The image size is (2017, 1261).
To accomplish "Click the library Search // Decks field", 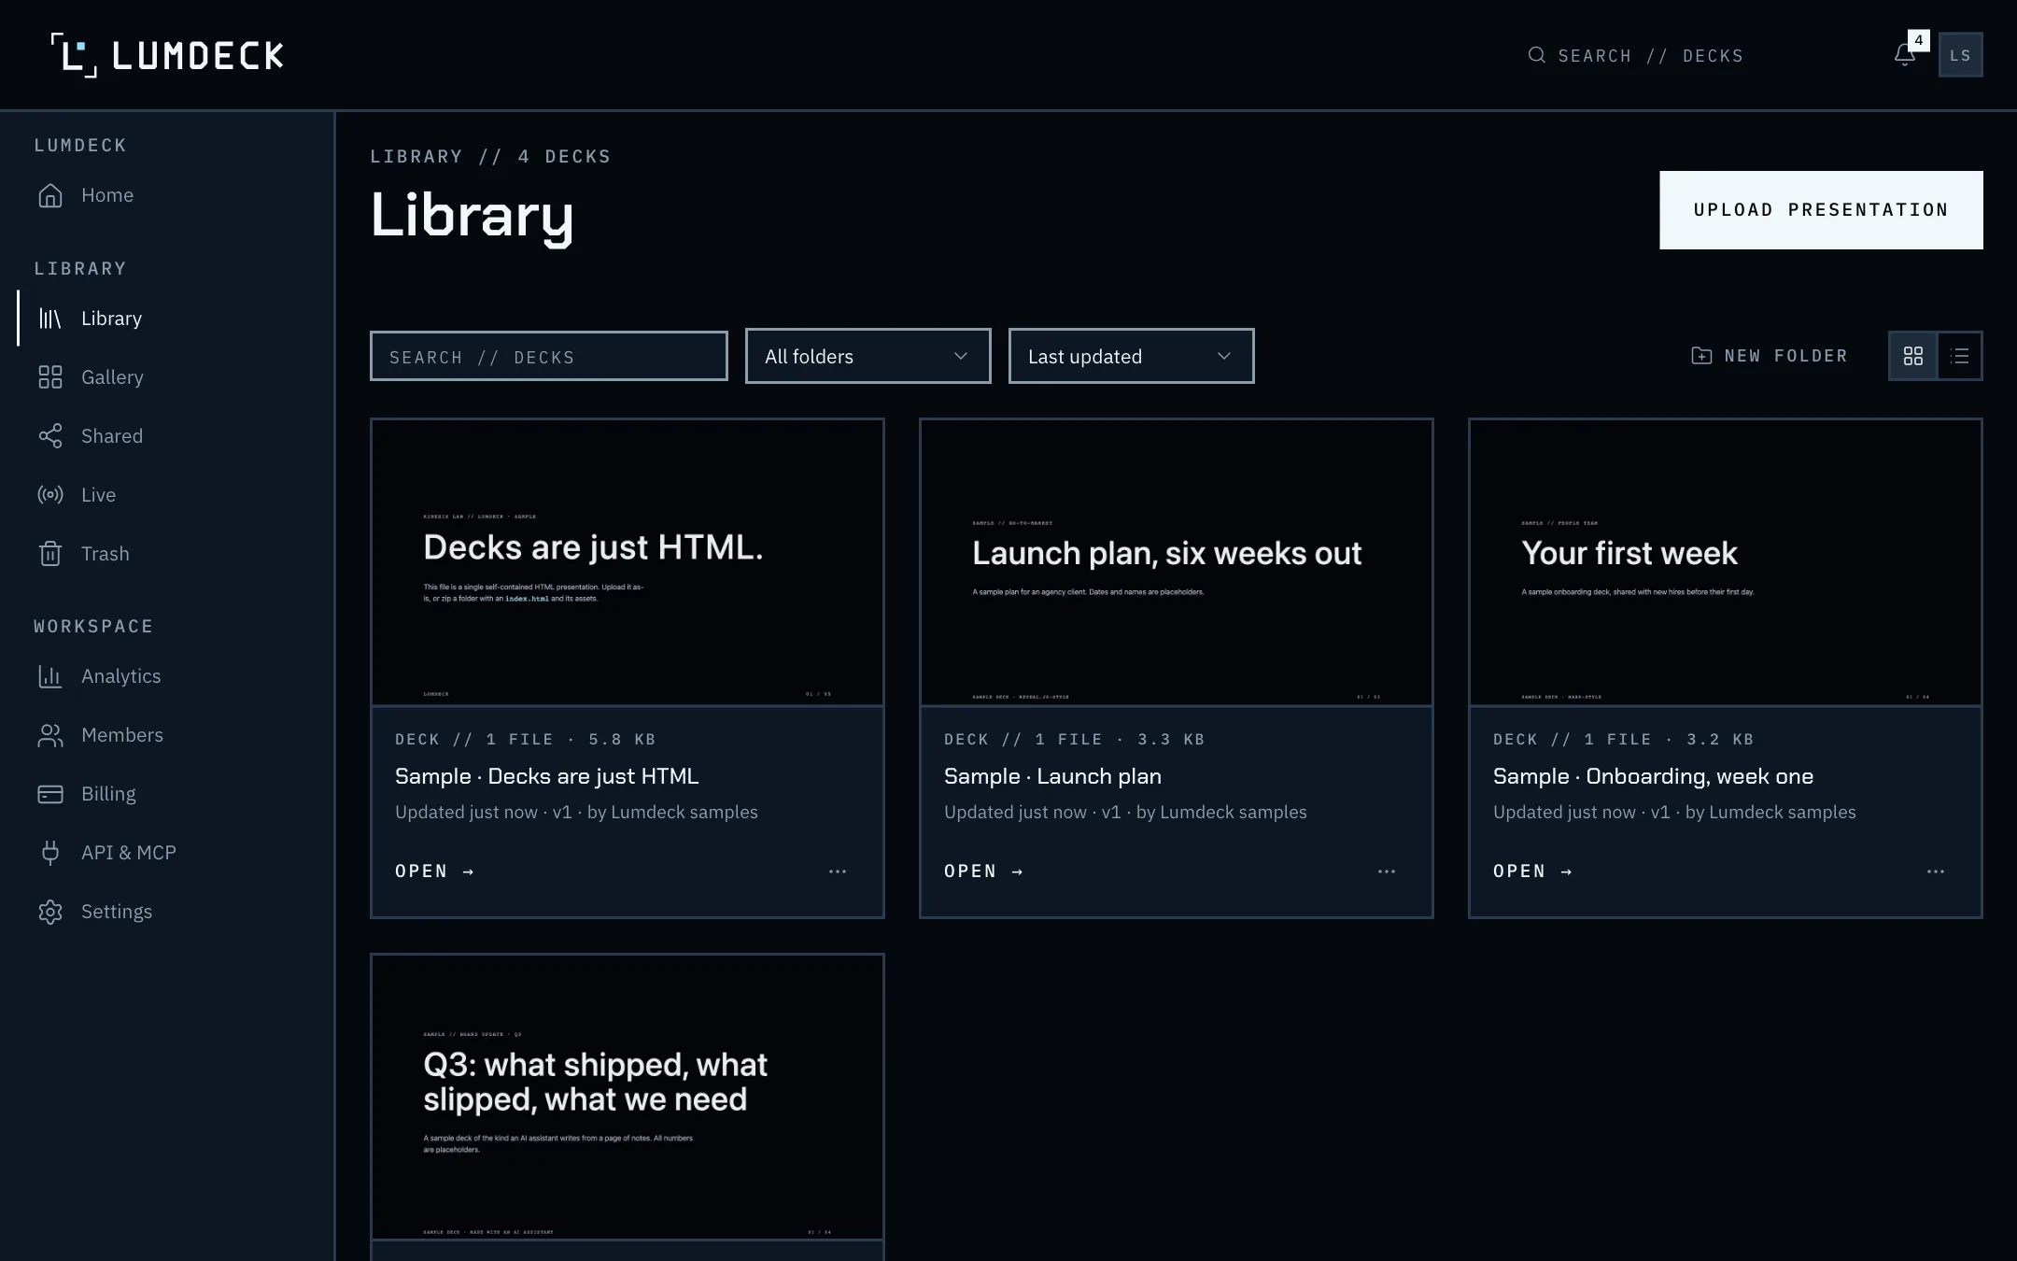I will [x=549, y=356].
